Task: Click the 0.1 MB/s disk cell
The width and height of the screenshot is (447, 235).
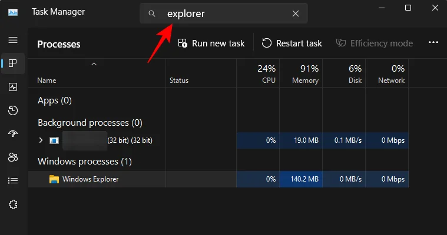Action: (x=344, y=140)
